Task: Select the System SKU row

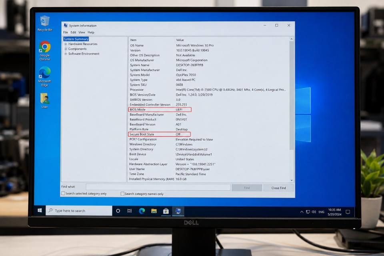Action: click(208, 85)
